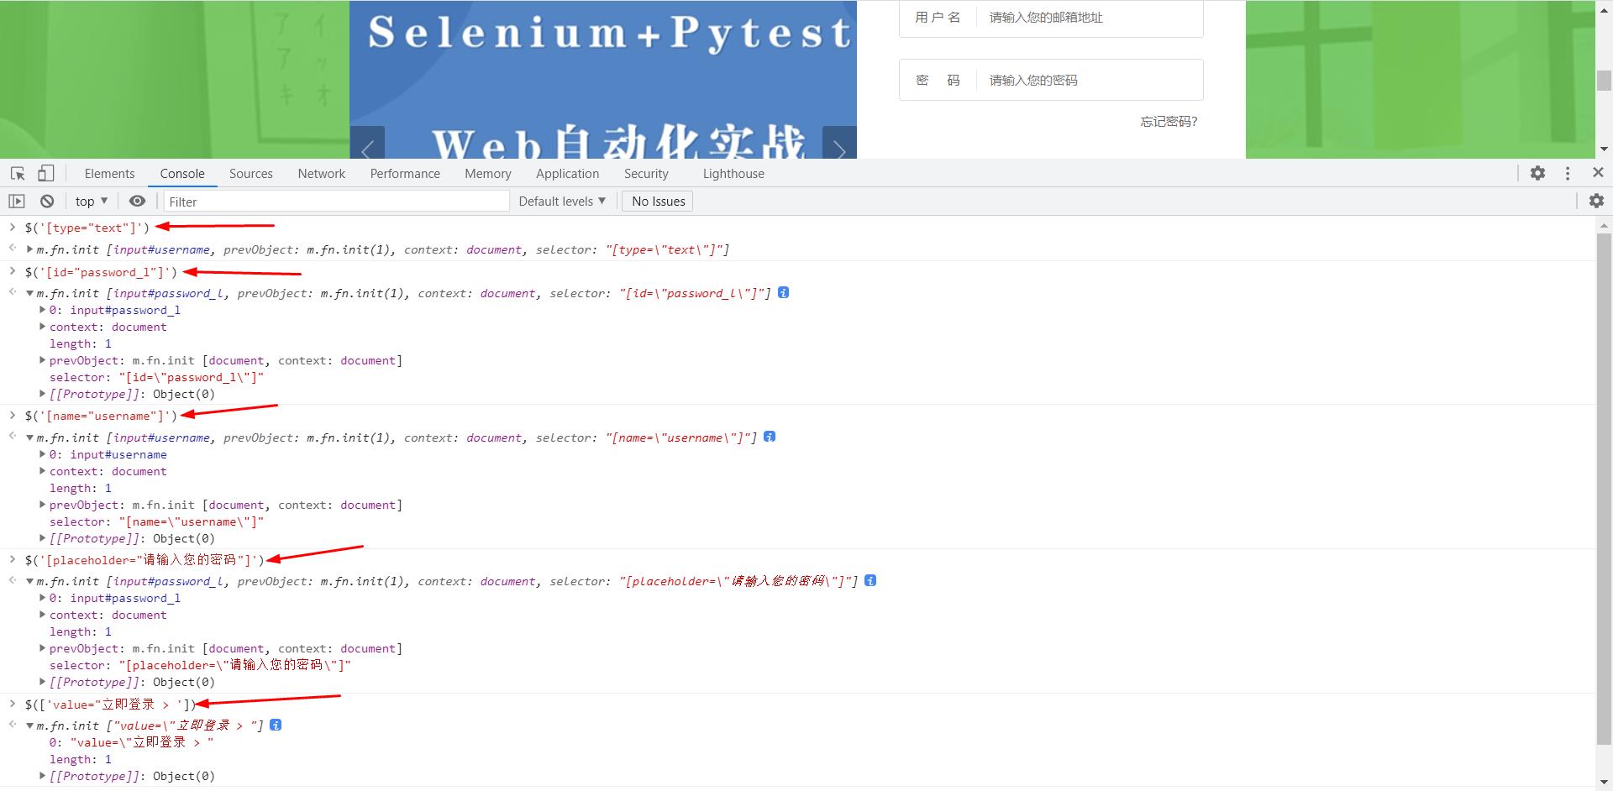Click the info badge after the name username result

tap(770, 437)
